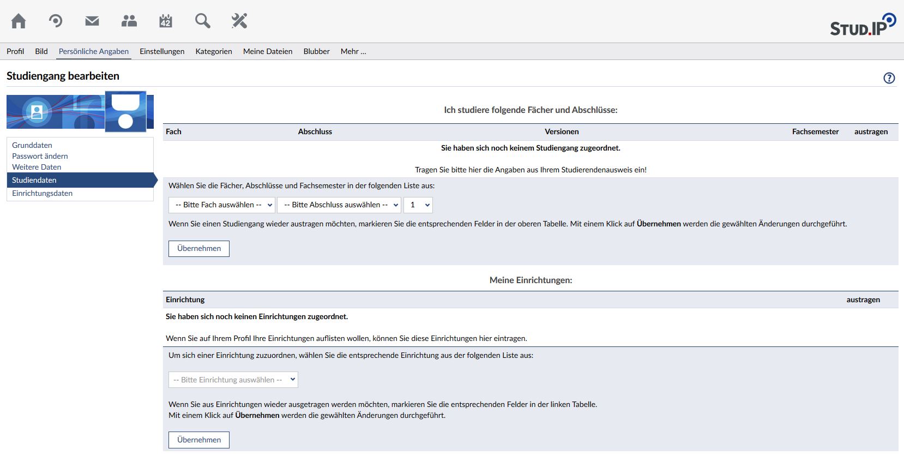Open the 'Bitte Einrichtung auswählen' dropdown

coord(233,380)
